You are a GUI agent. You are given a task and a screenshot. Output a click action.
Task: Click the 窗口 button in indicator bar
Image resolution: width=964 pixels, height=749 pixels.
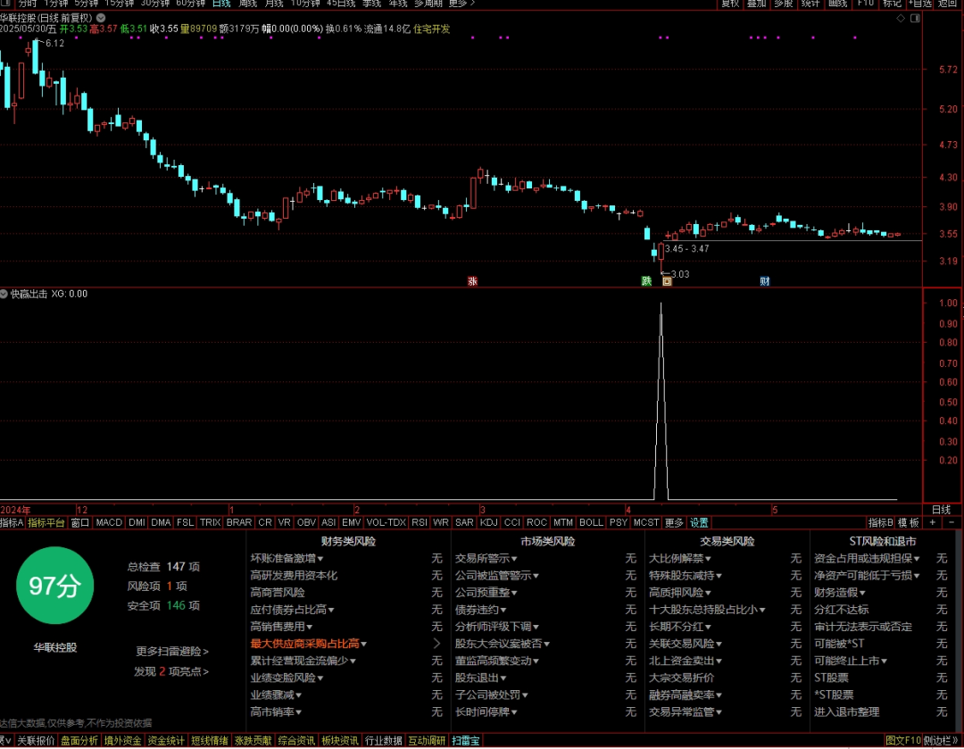[80, 522]
